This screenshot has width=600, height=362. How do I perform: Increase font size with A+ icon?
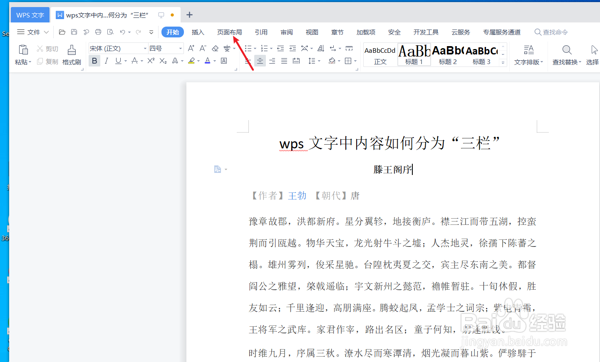click(x=191, y=49)
